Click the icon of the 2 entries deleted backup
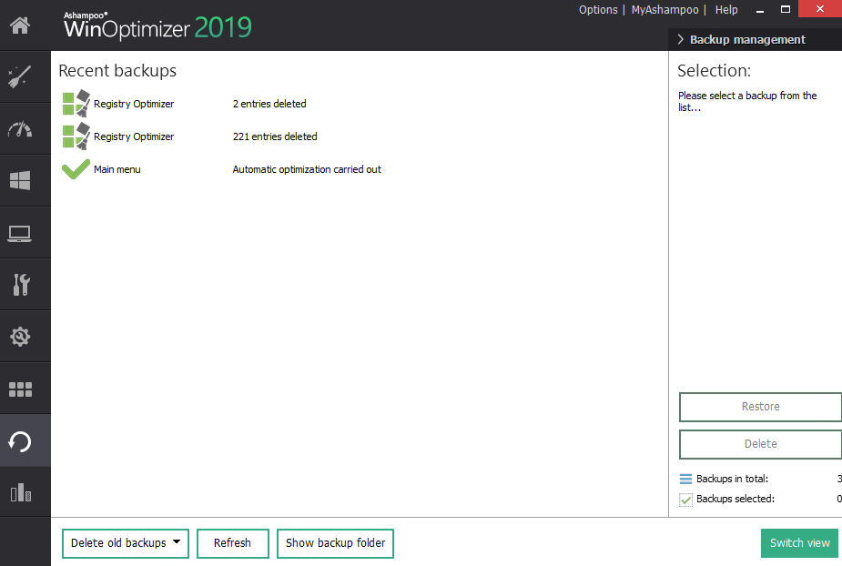The image size is (842, 566). coord(76,103)
